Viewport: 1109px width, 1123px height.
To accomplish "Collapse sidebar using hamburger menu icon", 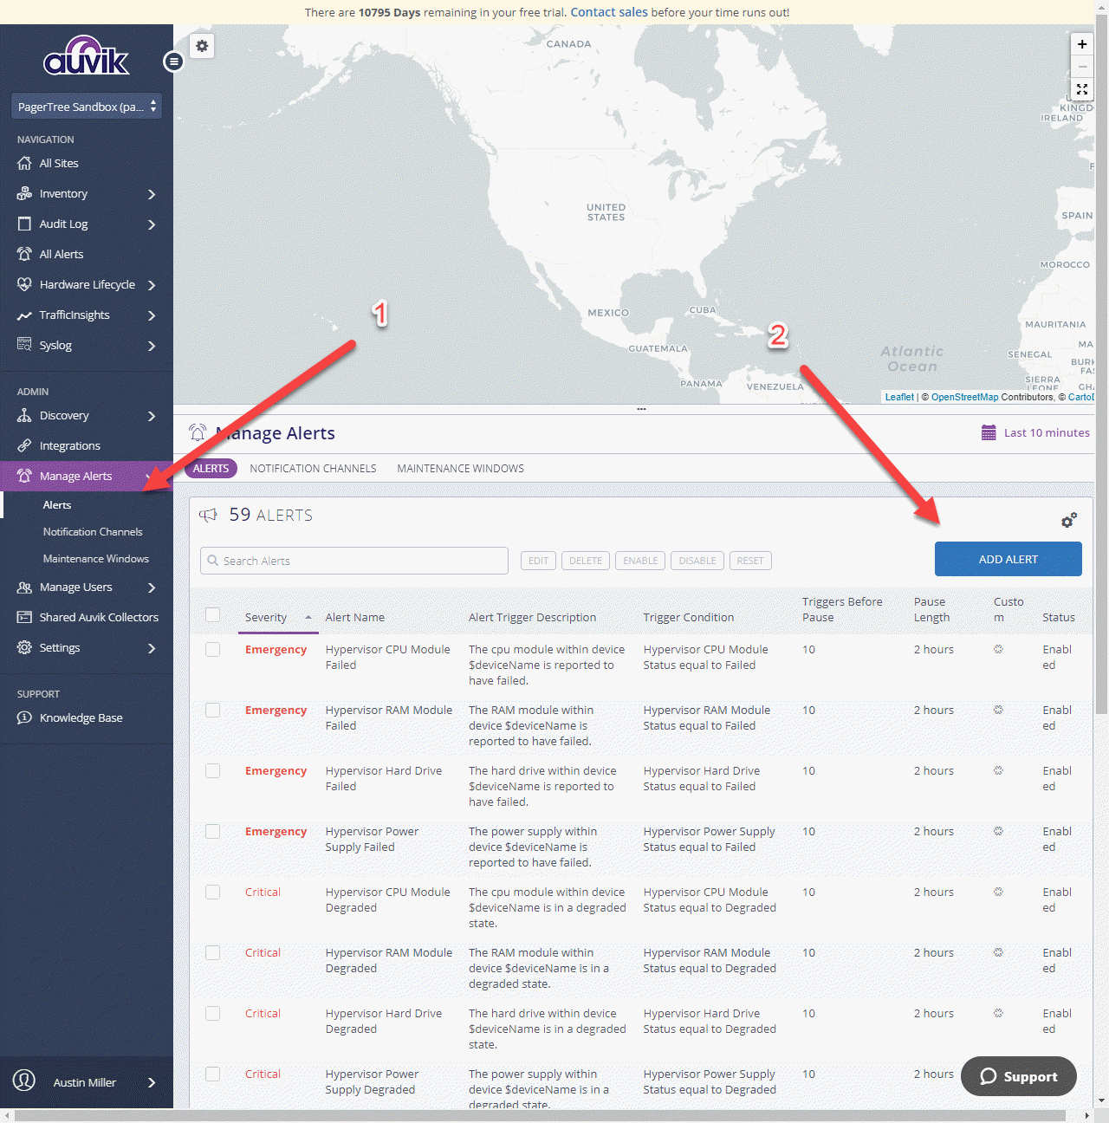I will coord(173,62).
